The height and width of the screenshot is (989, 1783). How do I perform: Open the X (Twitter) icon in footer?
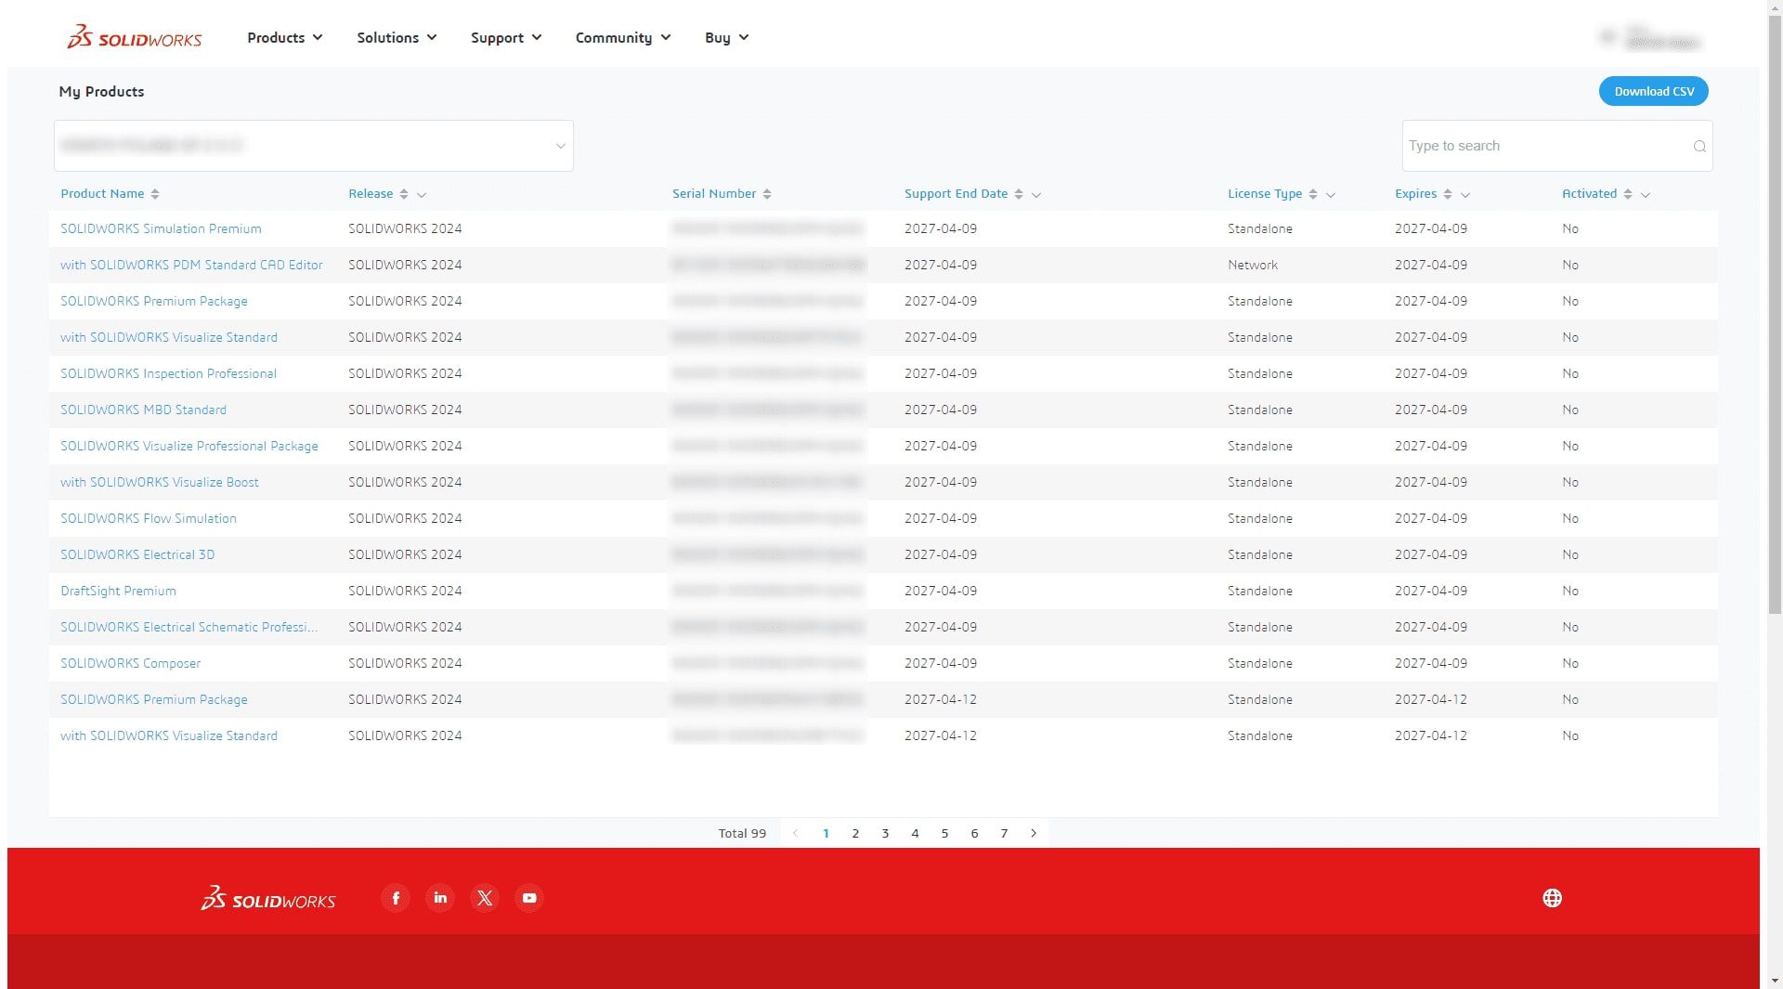485,898
